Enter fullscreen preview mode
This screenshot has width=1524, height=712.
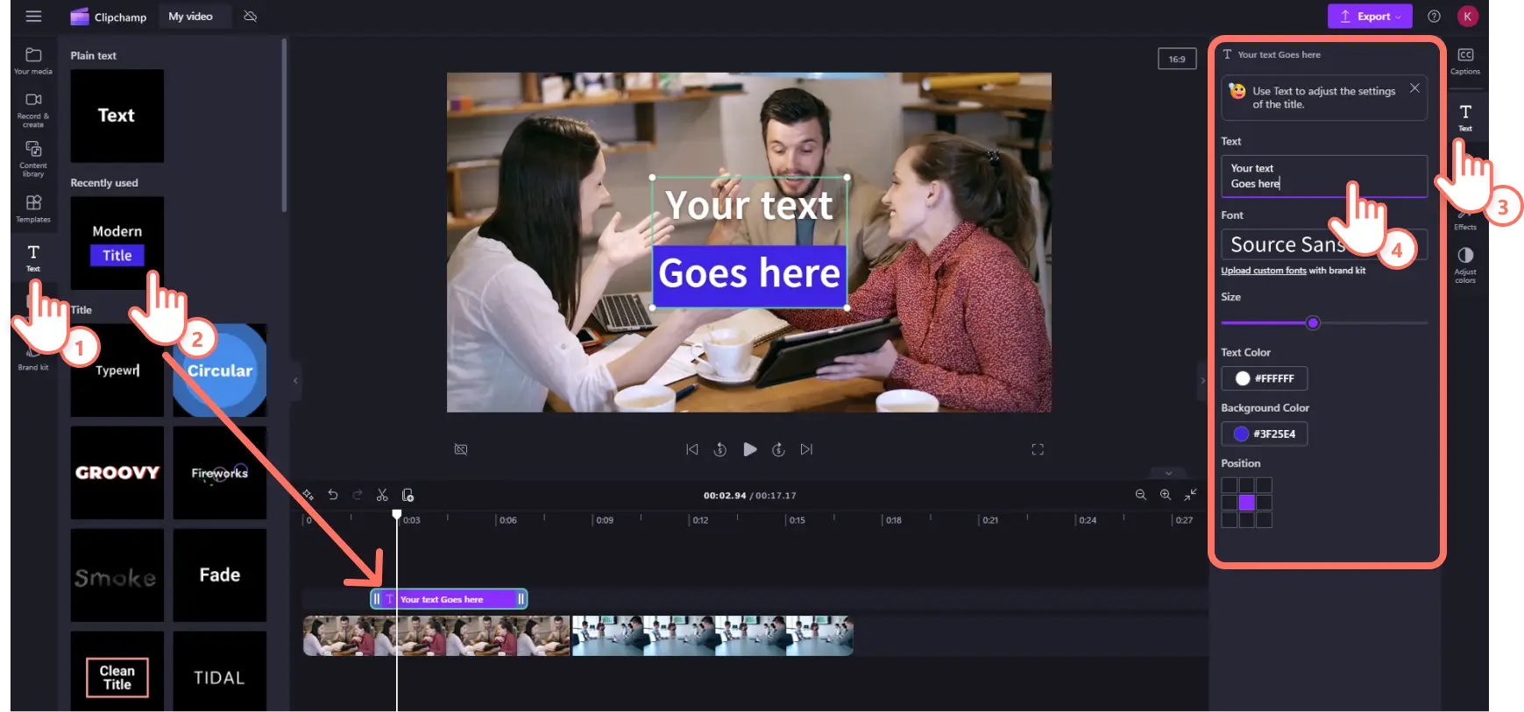click(x=1038, y=449)
